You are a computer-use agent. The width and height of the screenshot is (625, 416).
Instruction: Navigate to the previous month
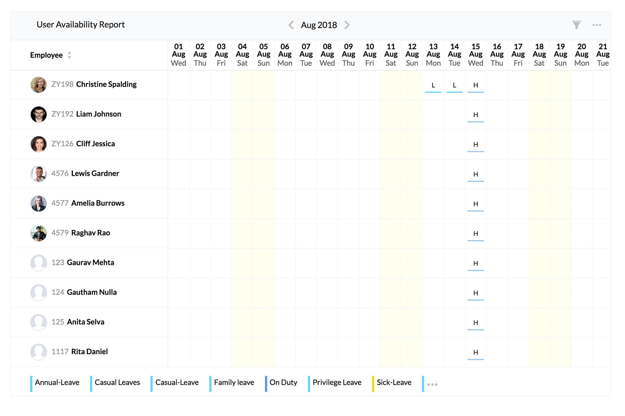coord(291,25)
